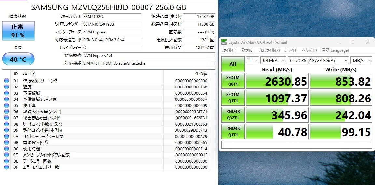Click the CrystalDiskMark app icon in title bar
Viewport: 375px width, 185px height.
click(x=224, y=42)
